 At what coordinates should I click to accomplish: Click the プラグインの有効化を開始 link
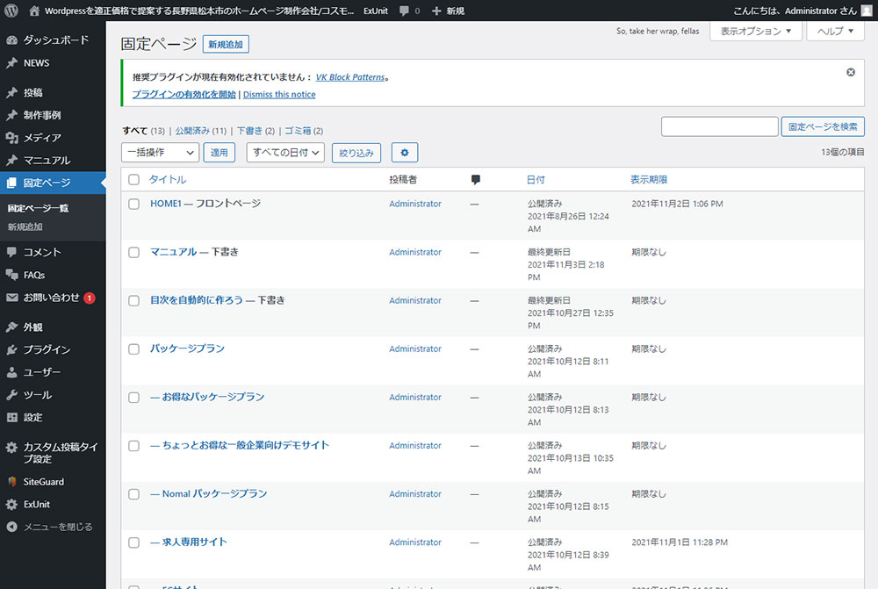pos(184,94)
